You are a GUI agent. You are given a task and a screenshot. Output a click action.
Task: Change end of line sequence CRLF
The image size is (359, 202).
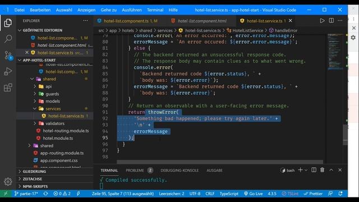(210, 194)
